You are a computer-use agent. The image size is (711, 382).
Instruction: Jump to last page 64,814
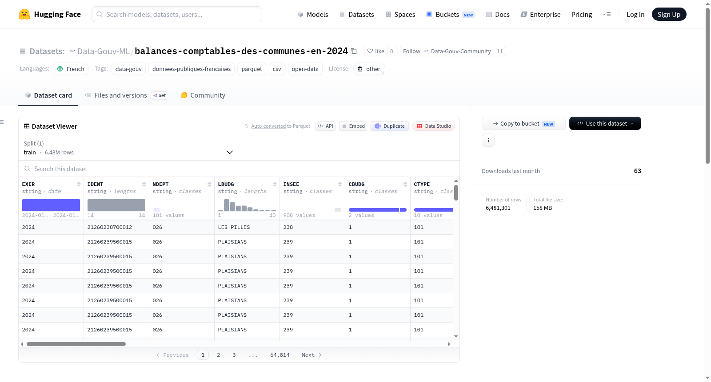click(x=280, y=355)
